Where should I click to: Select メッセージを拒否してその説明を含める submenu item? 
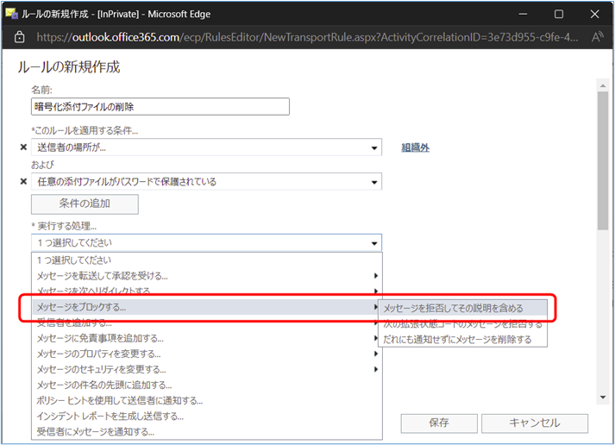(x=463, y=308)
